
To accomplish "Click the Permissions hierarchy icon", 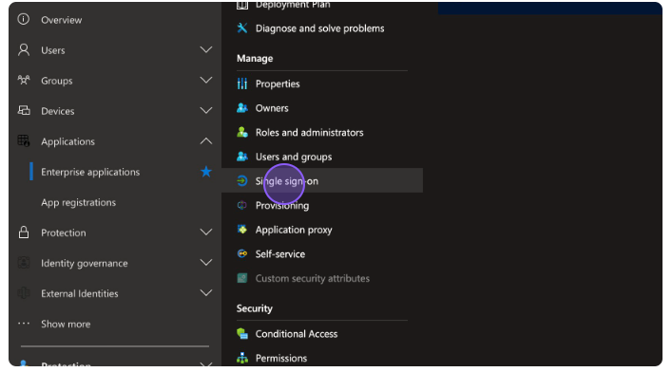I will 242,358.
